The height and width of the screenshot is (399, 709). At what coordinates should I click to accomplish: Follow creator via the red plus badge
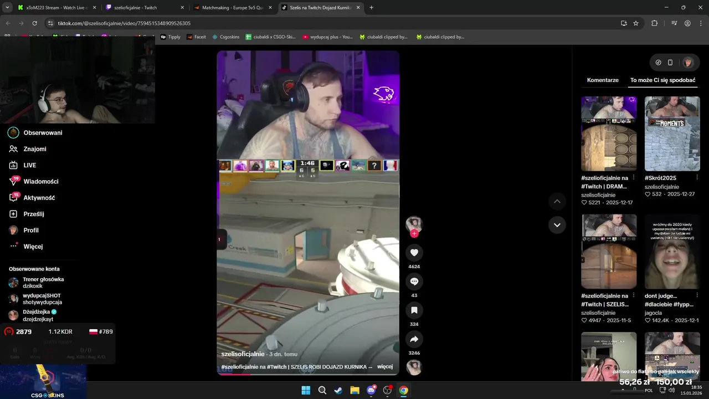click(x=414, y=234)
